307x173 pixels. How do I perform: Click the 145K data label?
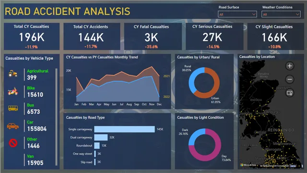point(160,129)
